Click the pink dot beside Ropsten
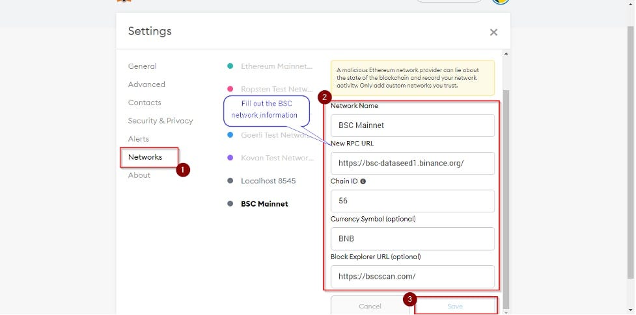The image size is (636, 315). click(230, 89)
